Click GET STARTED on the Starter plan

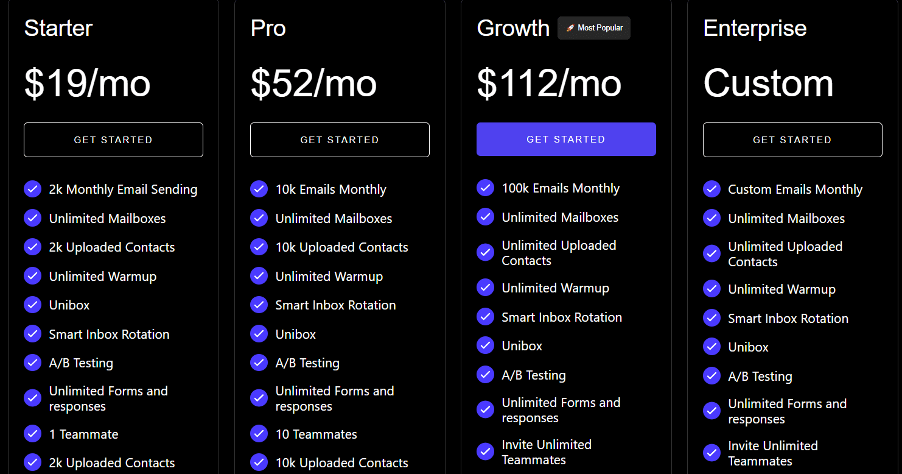click(x=113, y=140)
